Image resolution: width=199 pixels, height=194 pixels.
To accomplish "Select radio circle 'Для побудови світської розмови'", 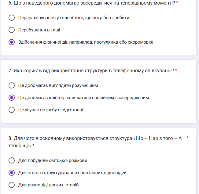I will [x=12, y=160].
